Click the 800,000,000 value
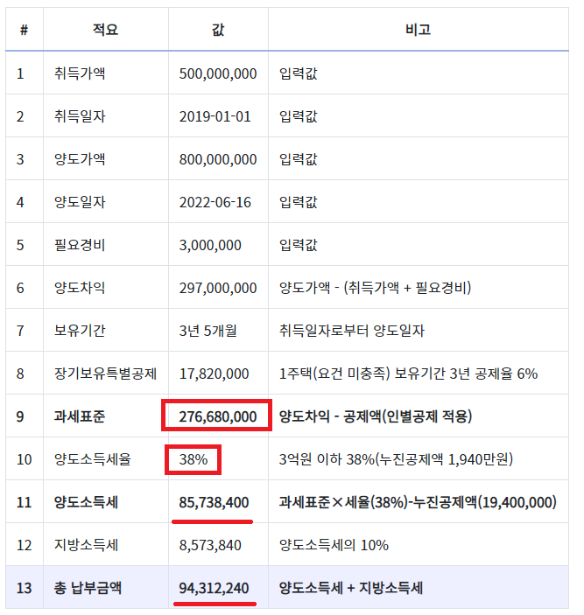This screenshot has width=584, height=615. tap(218, 159)
